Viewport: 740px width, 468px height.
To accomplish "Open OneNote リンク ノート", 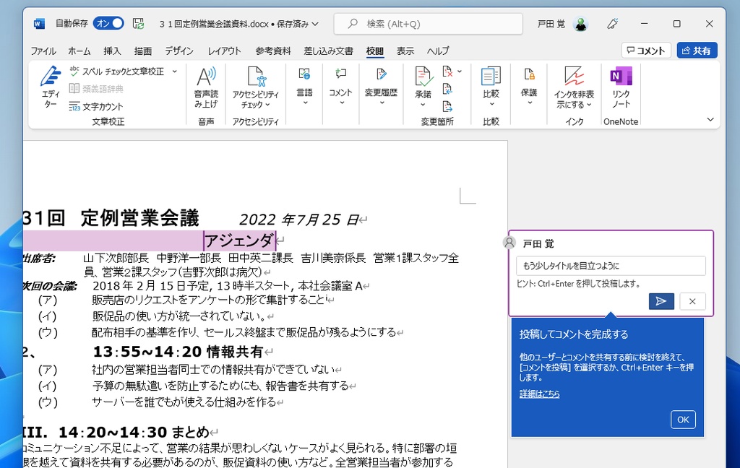I will pos(621,88).
